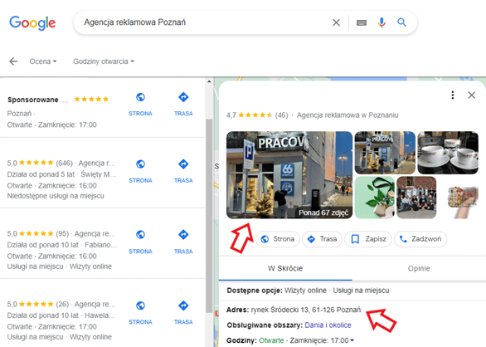Click the blue magnifier search icon
This screenshot has width=486, height=347.
pyautogui.click(x=401, y=22)
